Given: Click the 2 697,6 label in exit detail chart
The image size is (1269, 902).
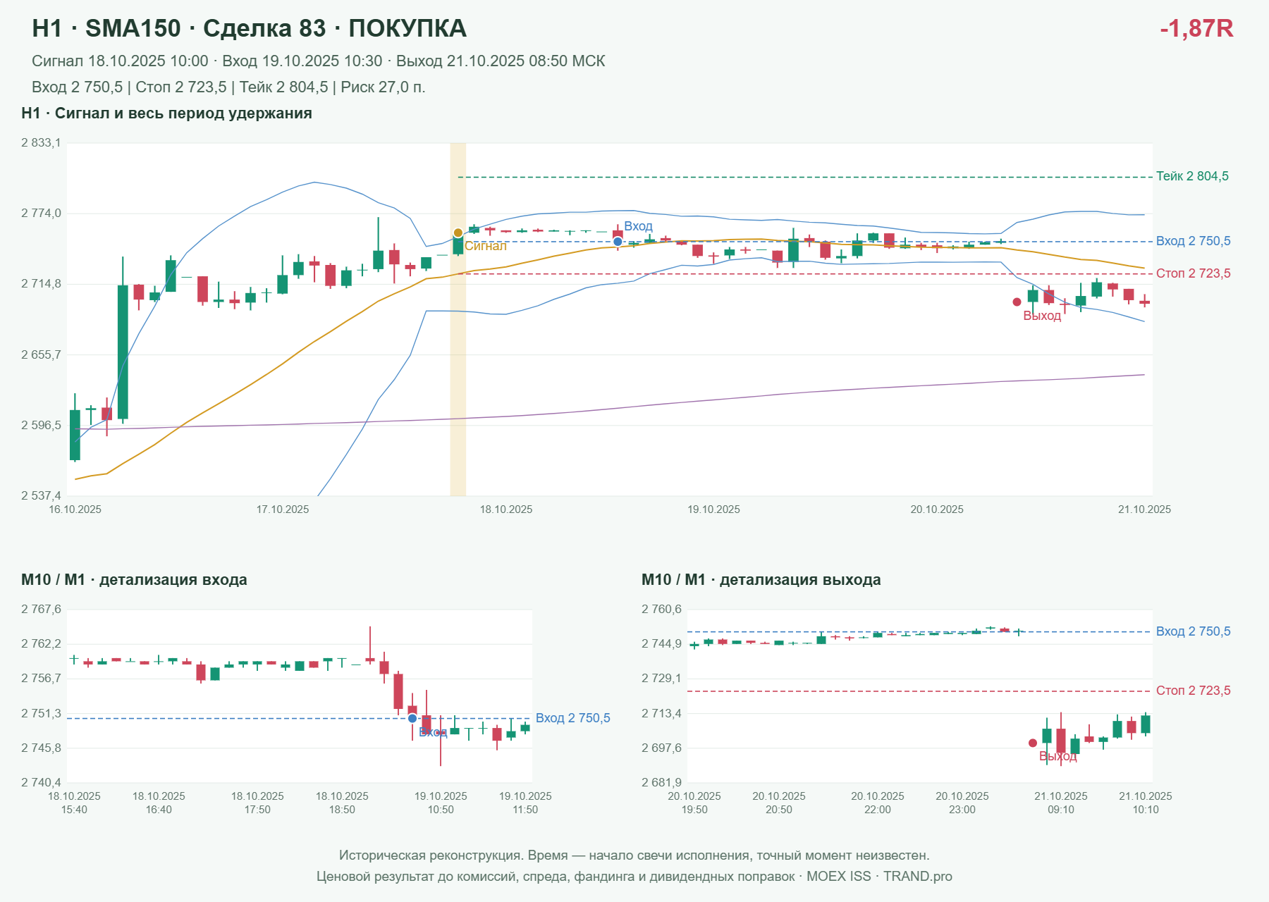Looking at the screenshot, I should click(661, 748).
